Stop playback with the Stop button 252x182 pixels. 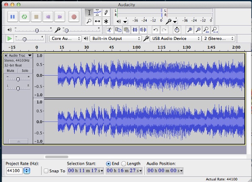click(36, 16)
